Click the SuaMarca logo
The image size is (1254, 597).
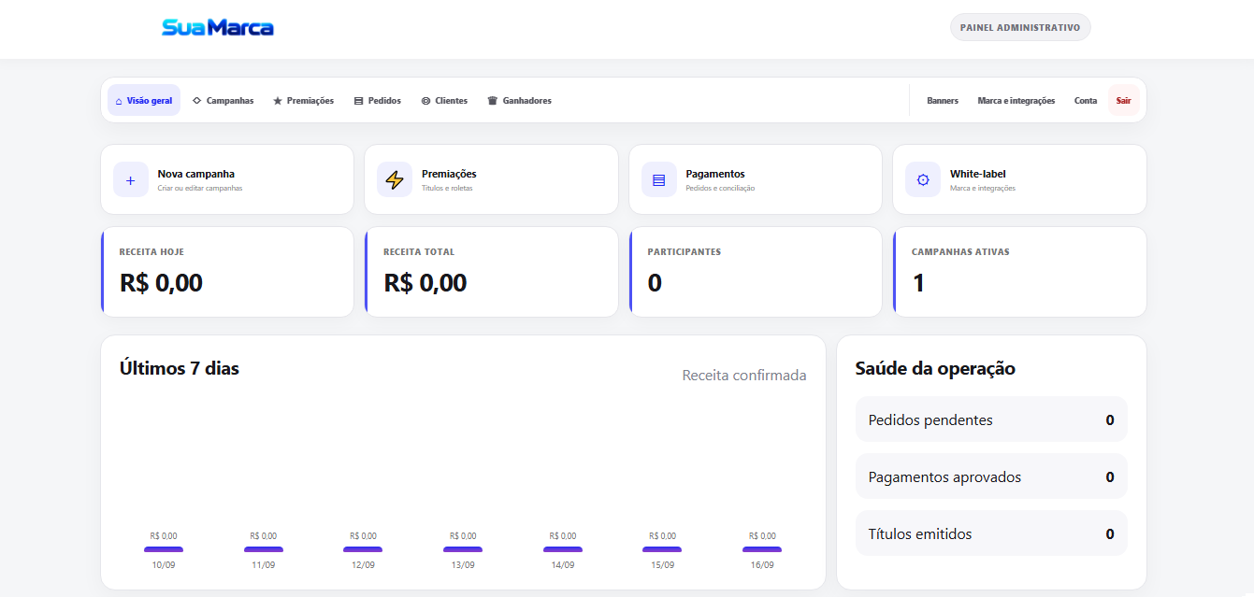pyautogui.click(x=218, y=28)
